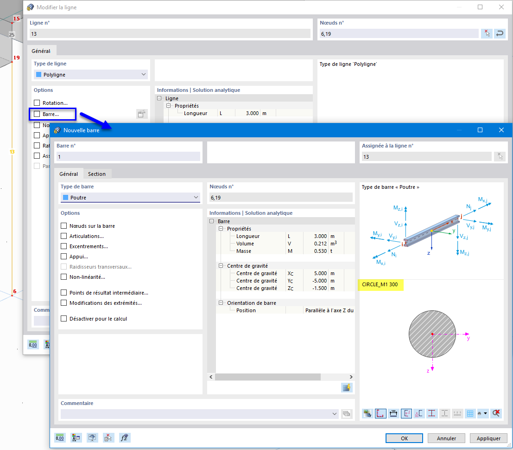Viewport: 513px width, 450px height.
Task: Open units 0,00 icon in Modifier la ligne
Action: point(33,345)
